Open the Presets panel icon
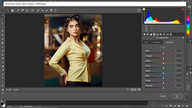 click(171, 34)
